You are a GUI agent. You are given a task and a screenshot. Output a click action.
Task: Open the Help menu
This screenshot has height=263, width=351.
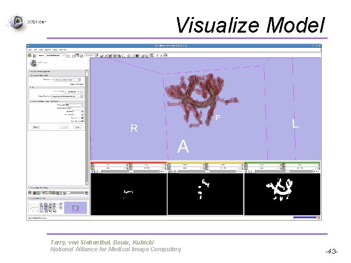pos(55,50)
